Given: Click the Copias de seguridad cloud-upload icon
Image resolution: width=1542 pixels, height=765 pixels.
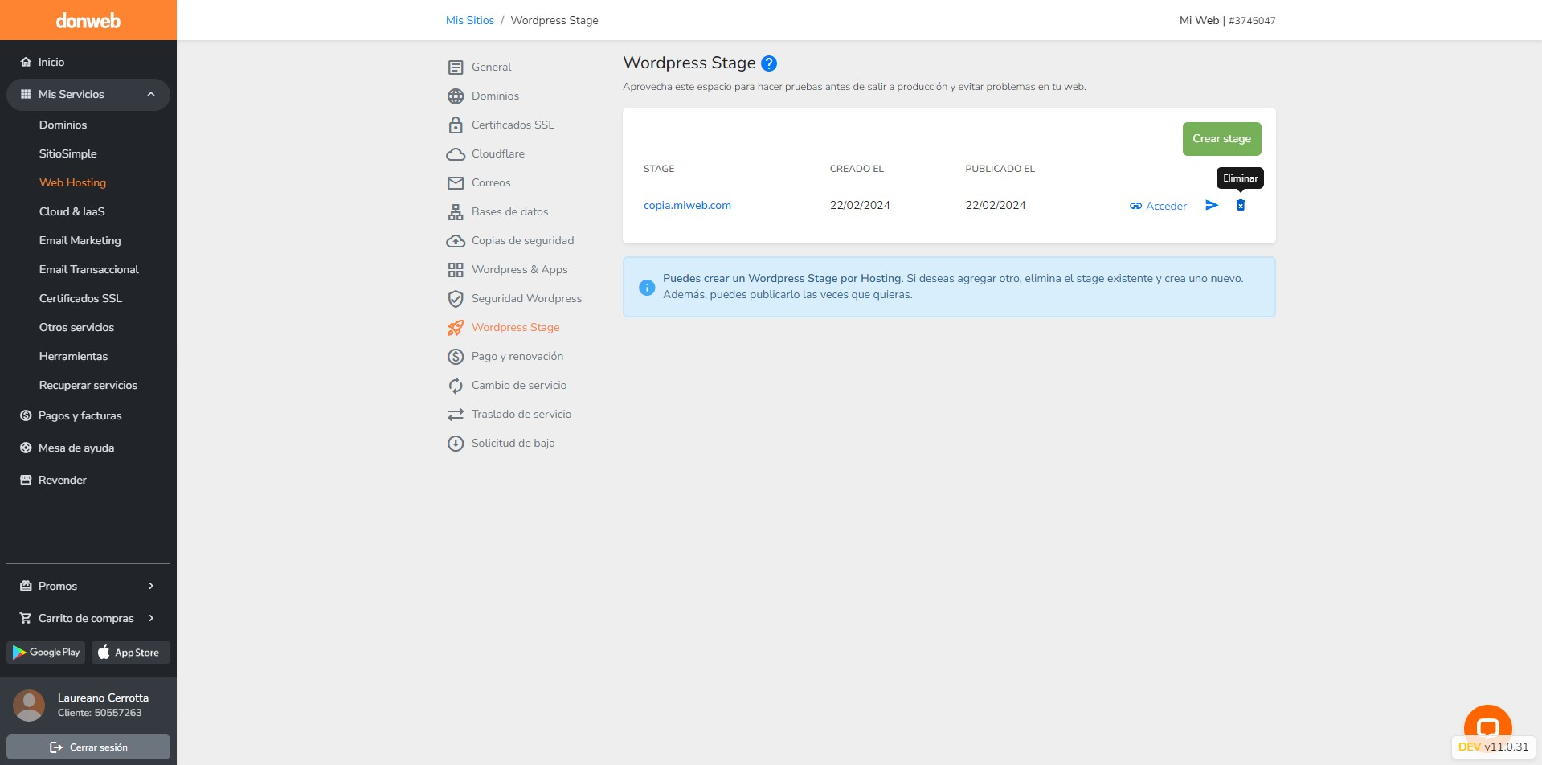Looking at the screenshot, I should tap(456, 241).
